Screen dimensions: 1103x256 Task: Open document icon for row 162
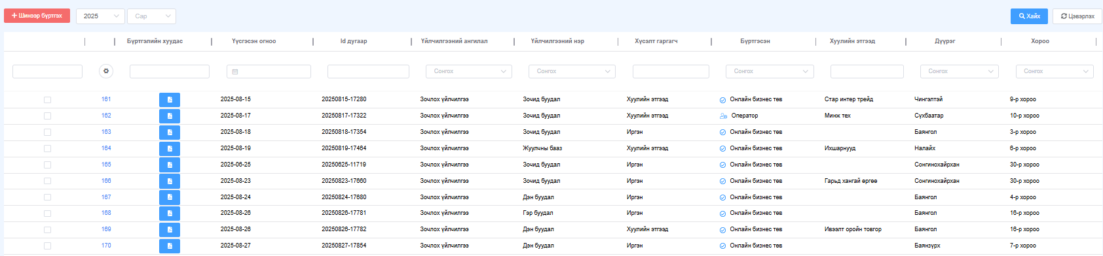coord(169,116)
